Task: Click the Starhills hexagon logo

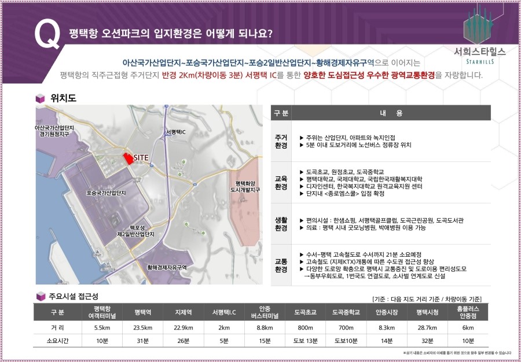Action: [x=479, y=24]
